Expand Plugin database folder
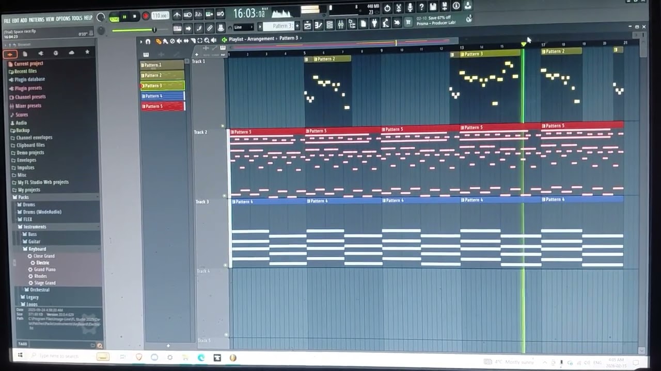Image resolution: width=661 pixels, height=371 pixels. 29,79
